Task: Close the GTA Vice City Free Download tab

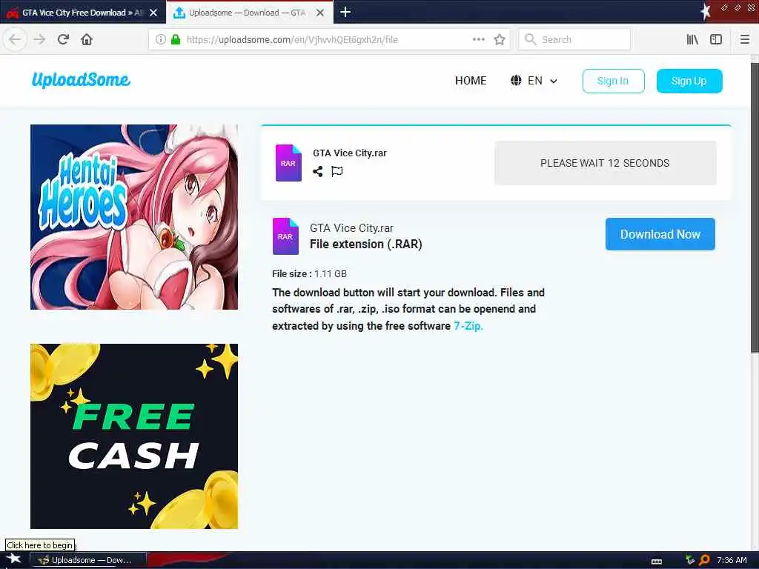Action: 153,13
